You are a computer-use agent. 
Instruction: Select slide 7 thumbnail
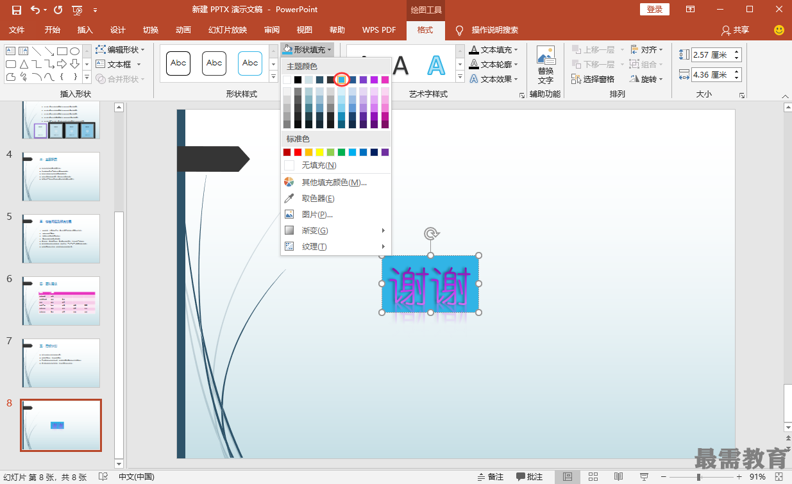coord(61,363)
